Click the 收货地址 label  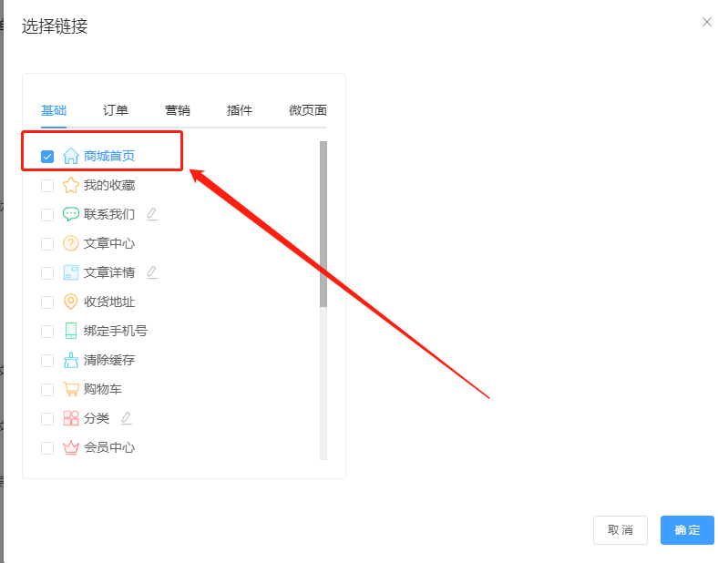tap(109, 302)
